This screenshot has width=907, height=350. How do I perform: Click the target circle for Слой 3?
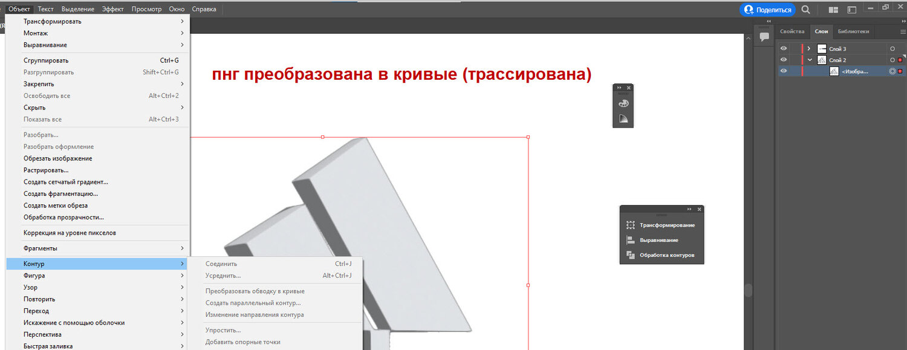coord(892,48)
